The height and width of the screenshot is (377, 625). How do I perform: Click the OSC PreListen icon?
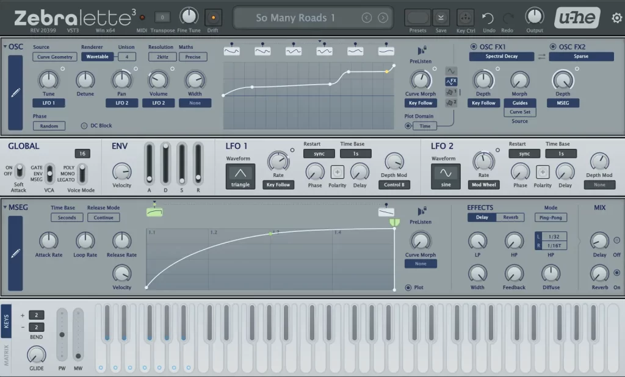(421, 51)
